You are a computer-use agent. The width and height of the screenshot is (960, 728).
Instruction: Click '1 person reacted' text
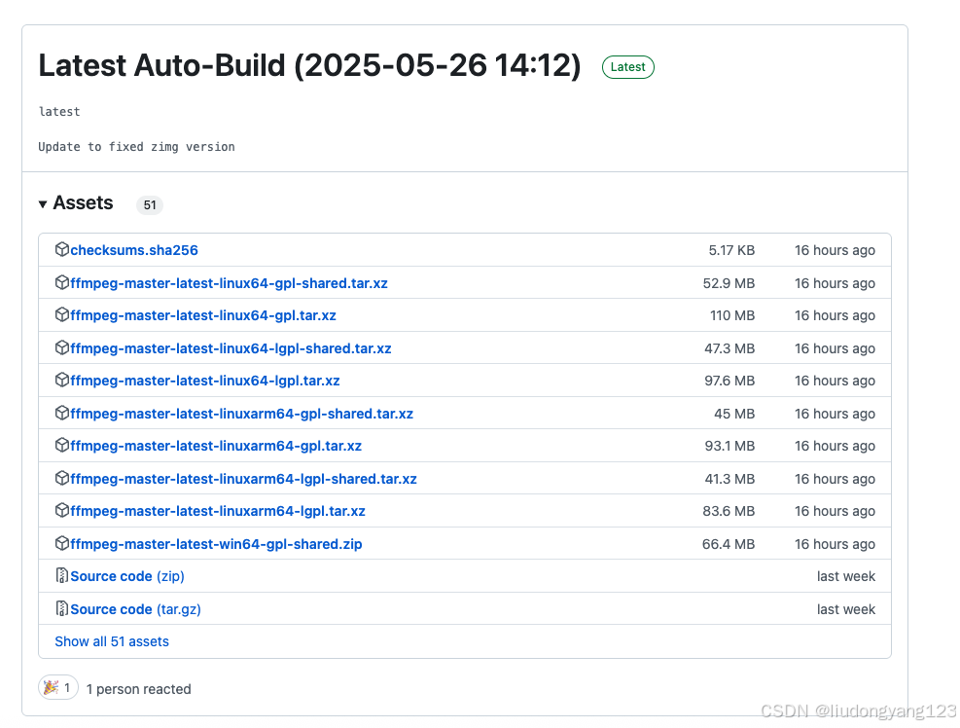138,689
